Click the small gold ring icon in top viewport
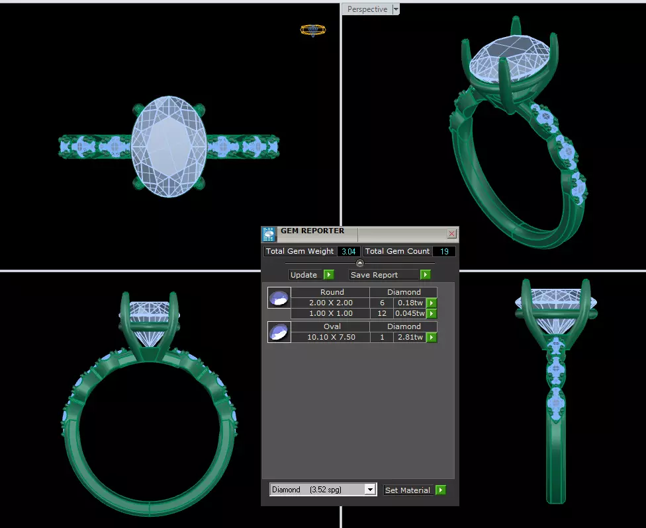 [313, 30]
